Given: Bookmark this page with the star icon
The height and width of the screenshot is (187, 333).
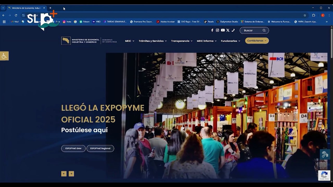Looking at the screenshot, I should pos(305,15).
